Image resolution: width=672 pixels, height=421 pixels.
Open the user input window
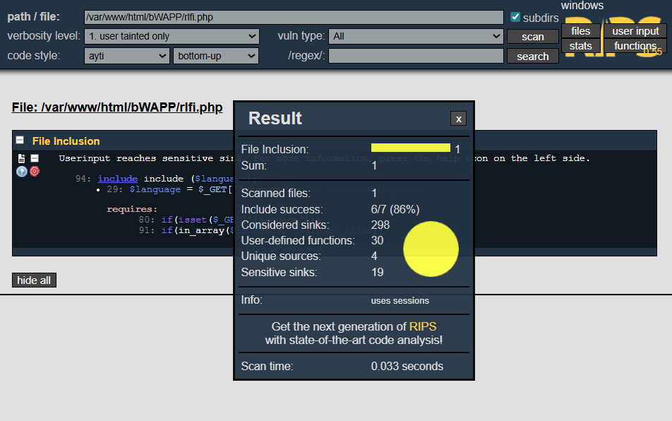click(635, 31)
